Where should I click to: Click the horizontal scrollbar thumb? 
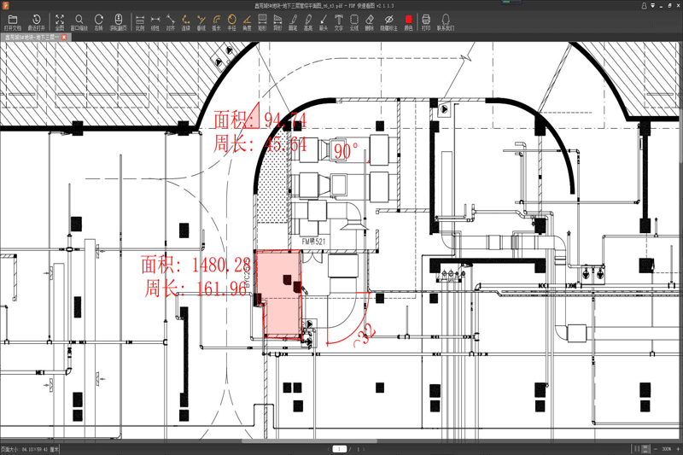(309, 441)
